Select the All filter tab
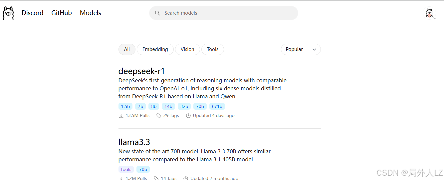 coord(127,49)
